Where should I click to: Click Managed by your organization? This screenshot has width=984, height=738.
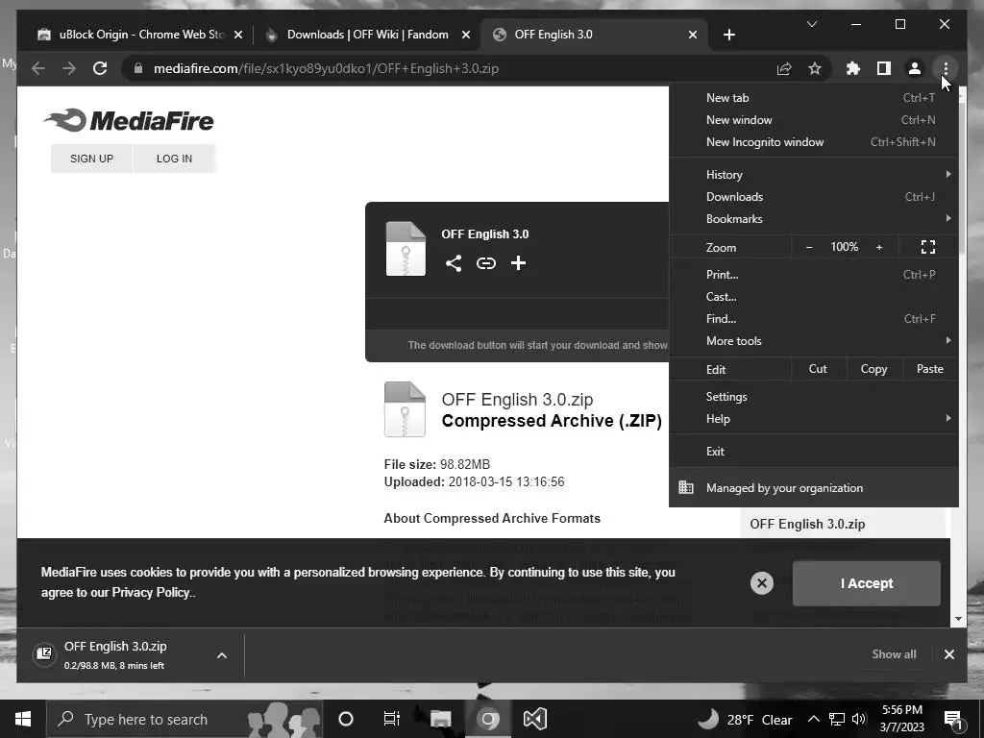tap(814, 487)
